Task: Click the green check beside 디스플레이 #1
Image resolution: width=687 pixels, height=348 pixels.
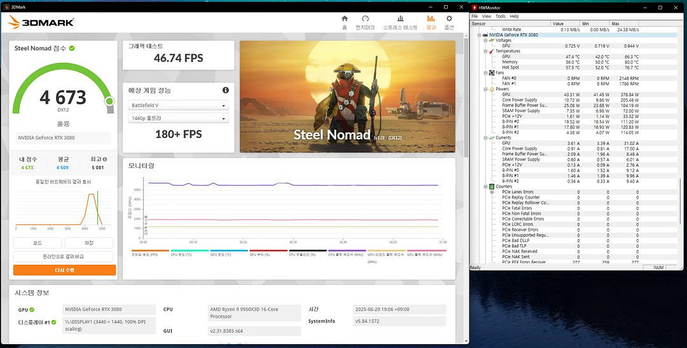Action: coord(54,322)
